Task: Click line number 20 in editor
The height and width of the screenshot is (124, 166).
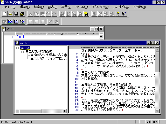Action: tap(77, 110)
